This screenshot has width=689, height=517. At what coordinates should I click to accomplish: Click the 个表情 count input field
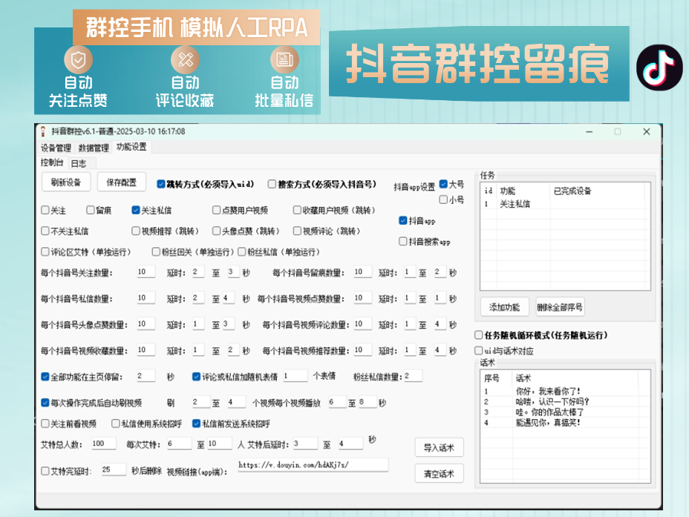[295, 376]
